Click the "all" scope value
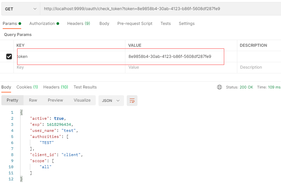The width and height of the screenshot is (281, 184). [45, 167]
